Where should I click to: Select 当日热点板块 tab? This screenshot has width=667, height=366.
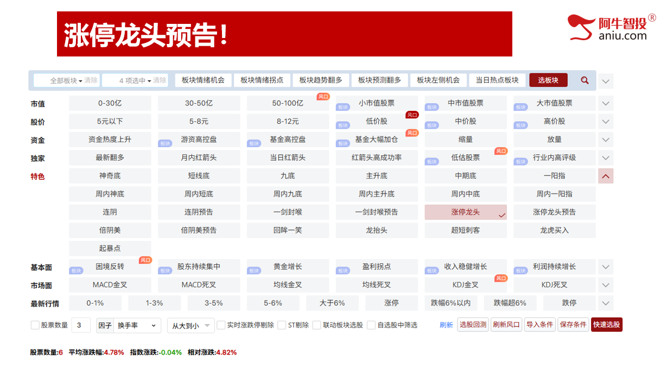coord(497,80)
